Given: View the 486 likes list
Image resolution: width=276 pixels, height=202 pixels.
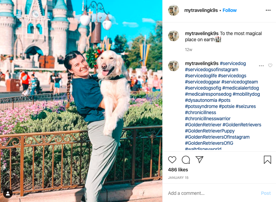Looking at the screenshot, I should click(x=178, y=170).
